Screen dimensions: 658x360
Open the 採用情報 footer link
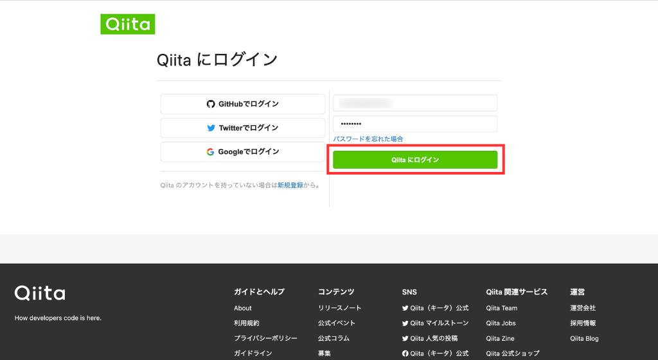(583, 323)
